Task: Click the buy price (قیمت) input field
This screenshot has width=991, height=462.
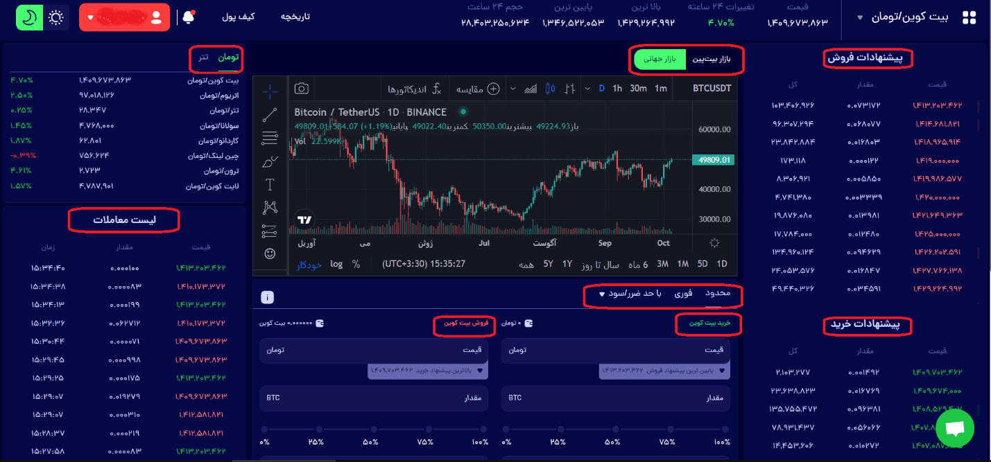Action: 616,350
